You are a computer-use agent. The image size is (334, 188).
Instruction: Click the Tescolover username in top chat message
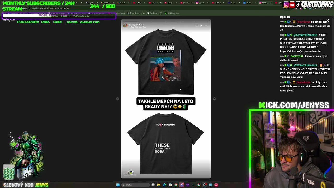[x=303, y=22]
